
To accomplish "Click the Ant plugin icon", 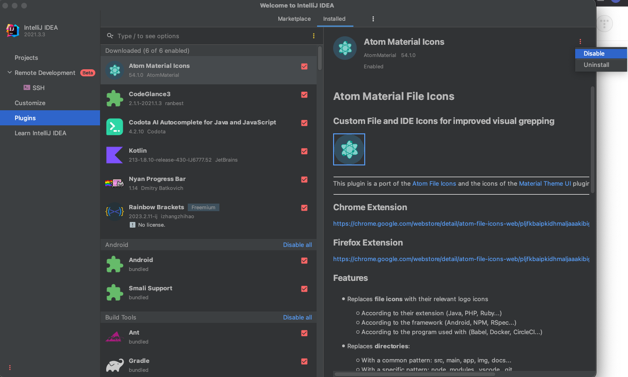I will [114, 337].
